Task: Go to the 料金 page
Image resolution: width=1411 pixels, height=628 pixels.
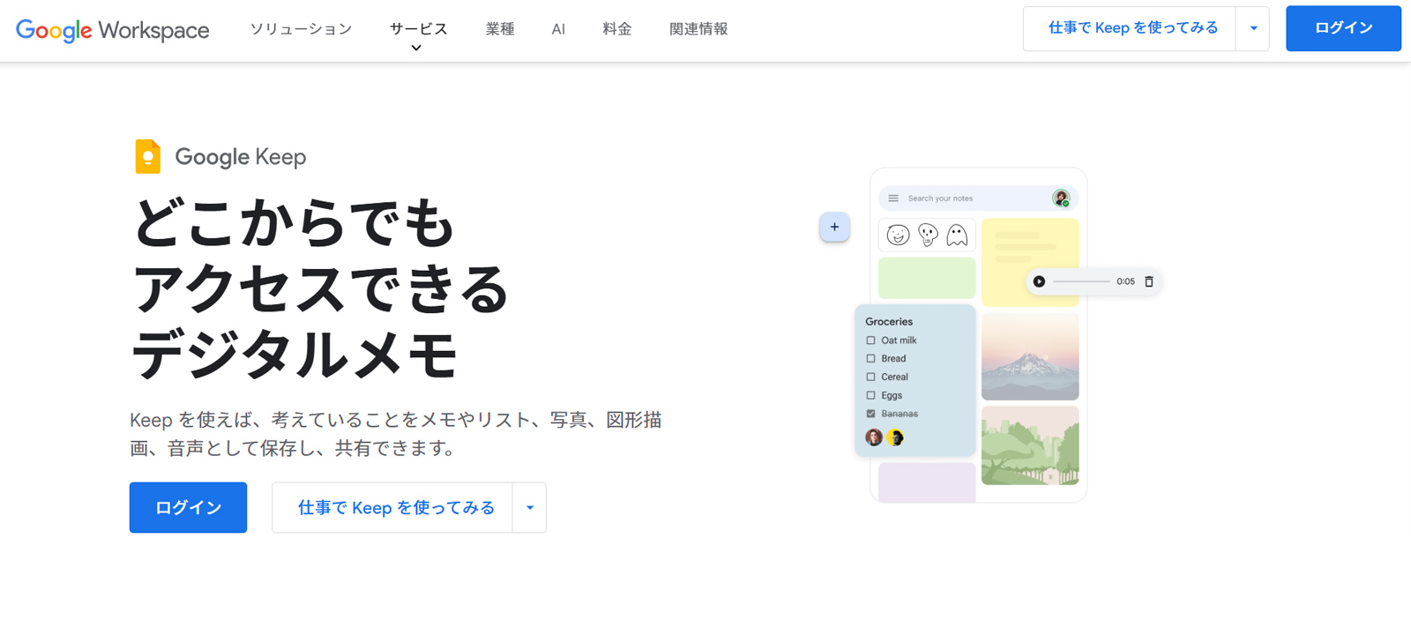Action: coord(617,29)
